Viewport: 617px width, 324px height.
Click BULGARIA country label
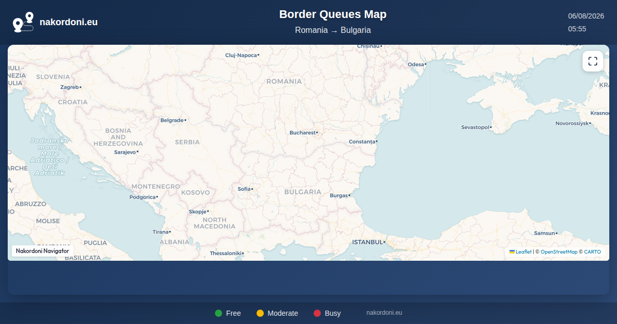[303, 192]
